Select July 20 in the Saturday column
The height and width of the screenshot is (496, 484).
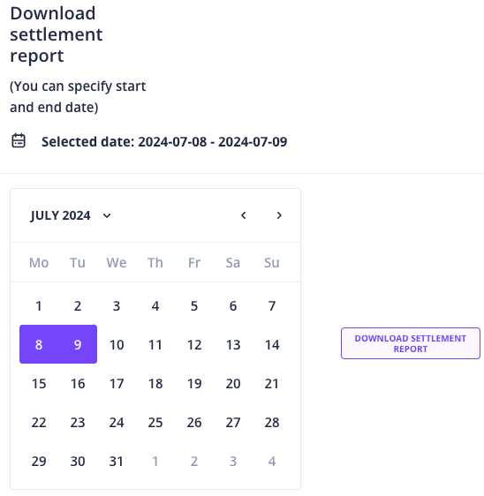click(x=233, y=383)
